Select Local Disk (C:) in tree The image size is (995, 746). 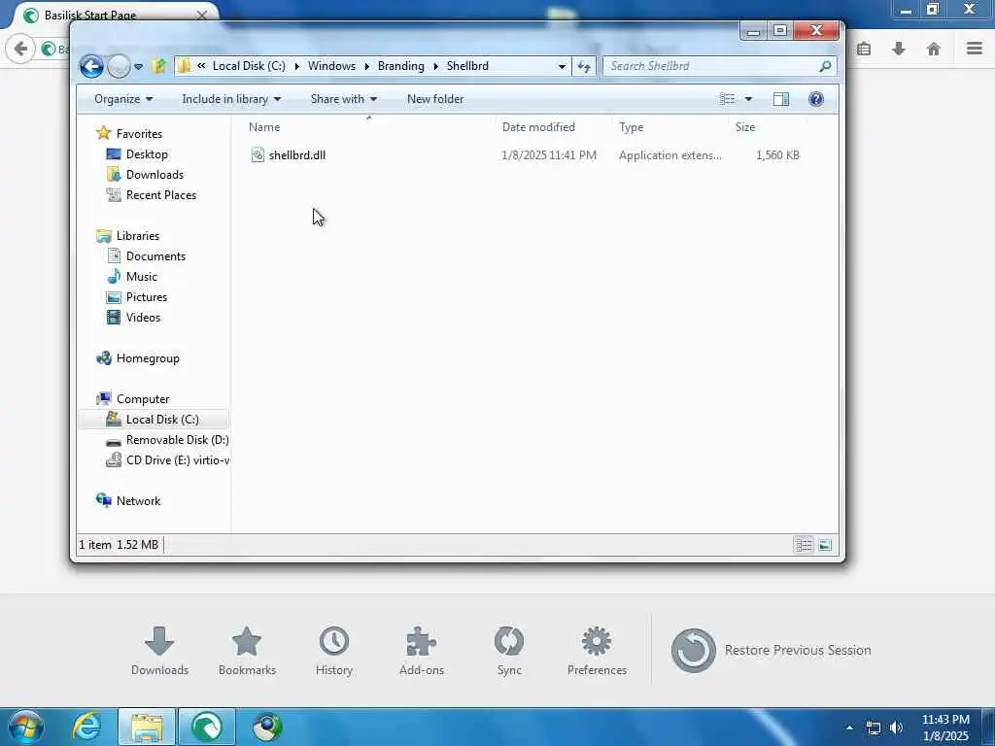162,420
